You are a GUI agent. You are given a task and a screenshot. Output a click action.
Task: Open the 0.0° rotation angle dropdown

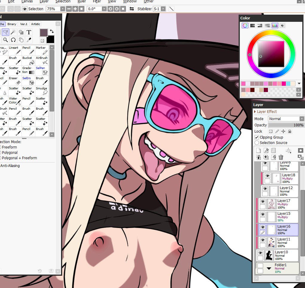pos(104,9)
